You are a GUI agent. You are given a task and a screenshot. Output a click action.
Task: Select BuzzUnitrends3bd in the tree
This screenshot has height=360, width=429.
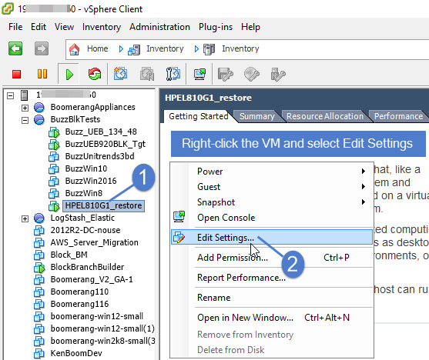coord(99,156)
